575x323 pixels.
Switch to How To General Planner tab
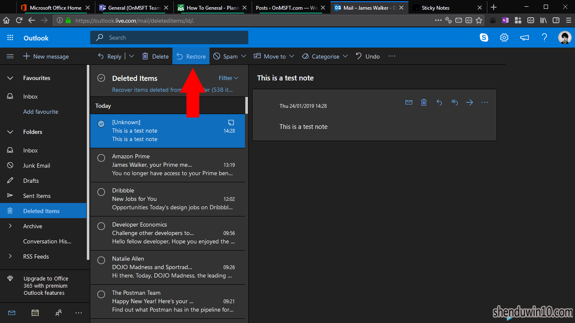212,8
